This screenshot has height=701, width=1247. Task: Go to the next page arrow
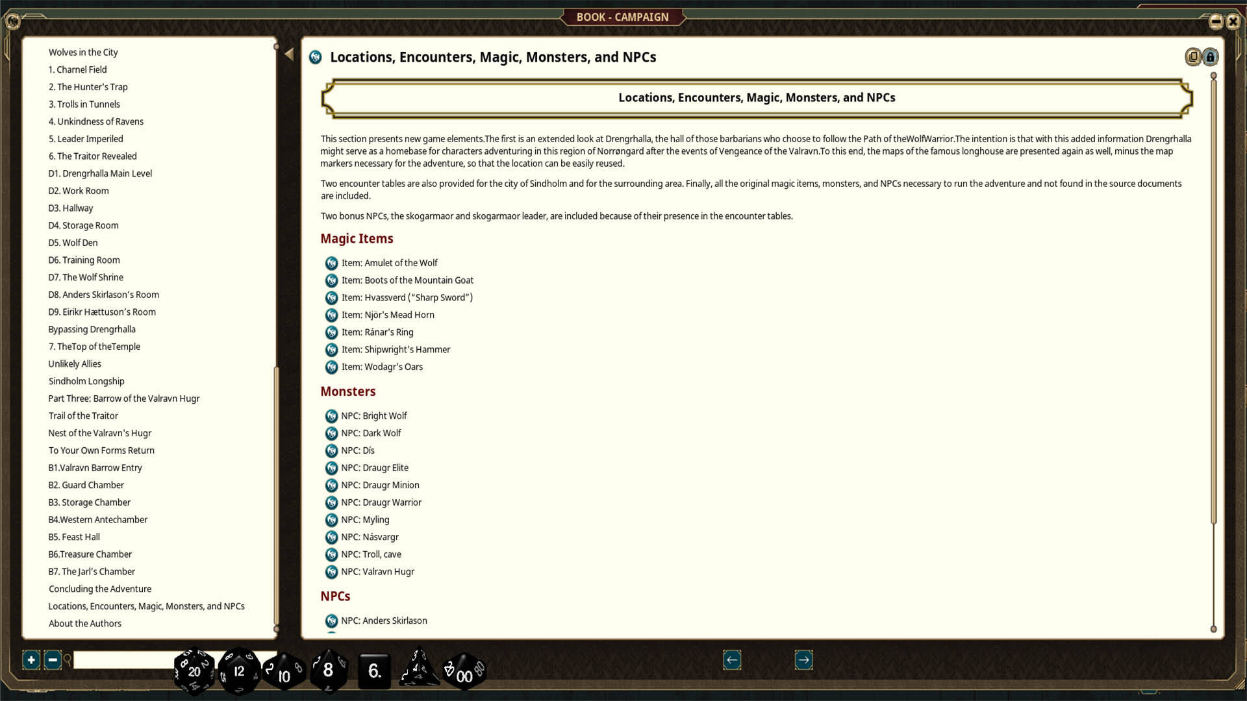[803, 659]
